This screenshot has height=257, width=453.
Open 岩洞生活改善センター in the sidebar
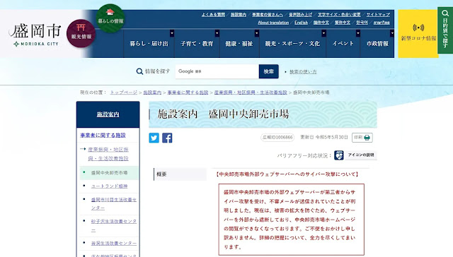(x=114, y=244)
